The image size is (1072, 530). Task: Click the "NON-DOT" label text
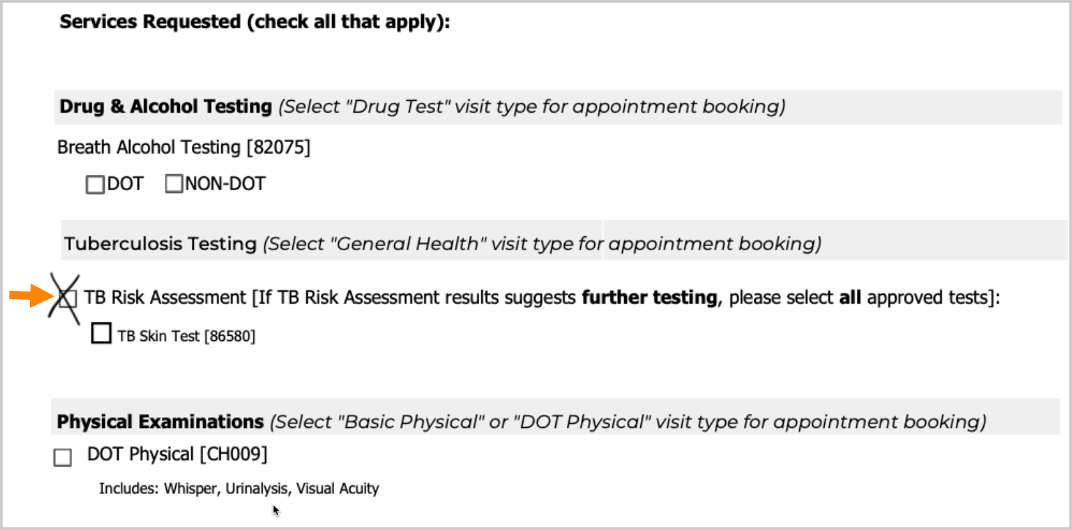[x=225, y=184]
